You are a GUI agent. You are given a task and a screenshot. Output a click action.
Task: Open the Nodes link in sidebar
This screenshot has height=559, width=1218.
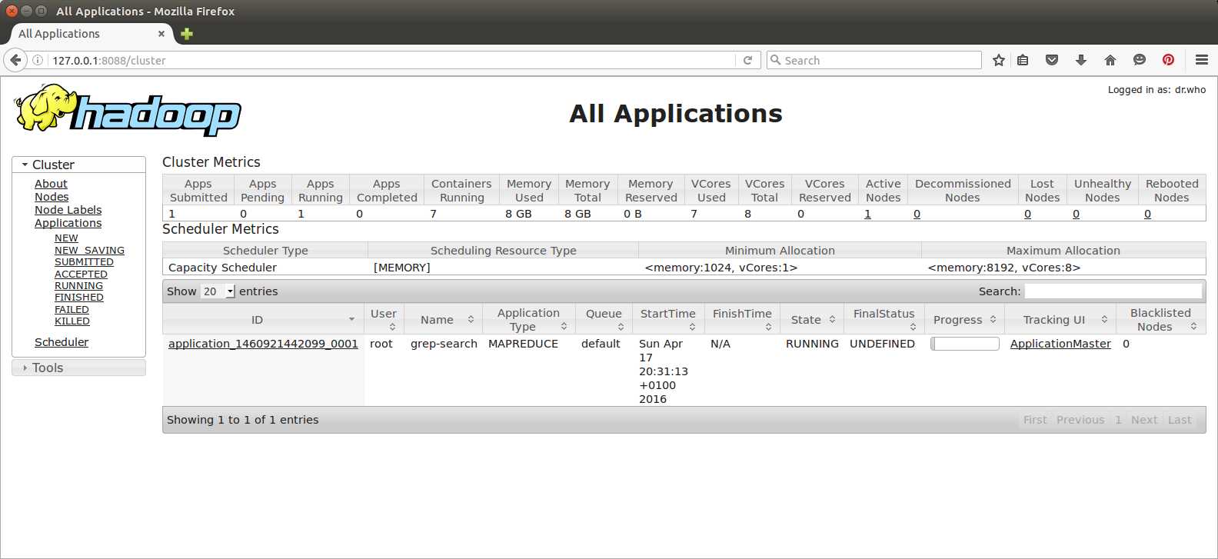[52, 197]
